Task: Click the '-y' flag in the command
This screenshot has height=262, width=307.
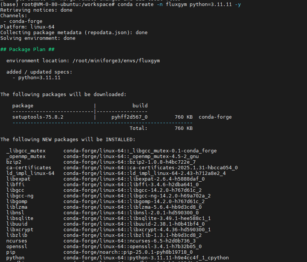Action: [238, 5]
